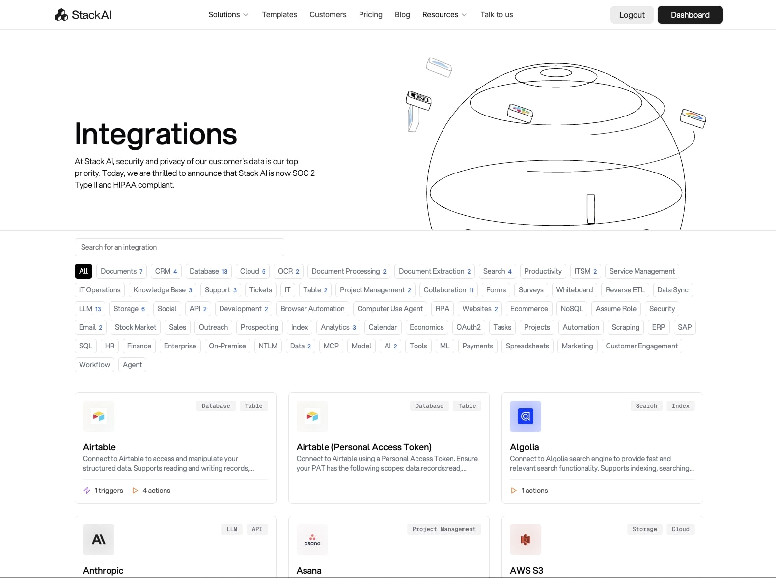Open the Customers page
This screenshot has height=578, width=776.
pos(328,15)
